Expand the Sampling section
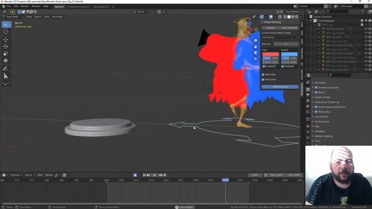 [313, 82]
